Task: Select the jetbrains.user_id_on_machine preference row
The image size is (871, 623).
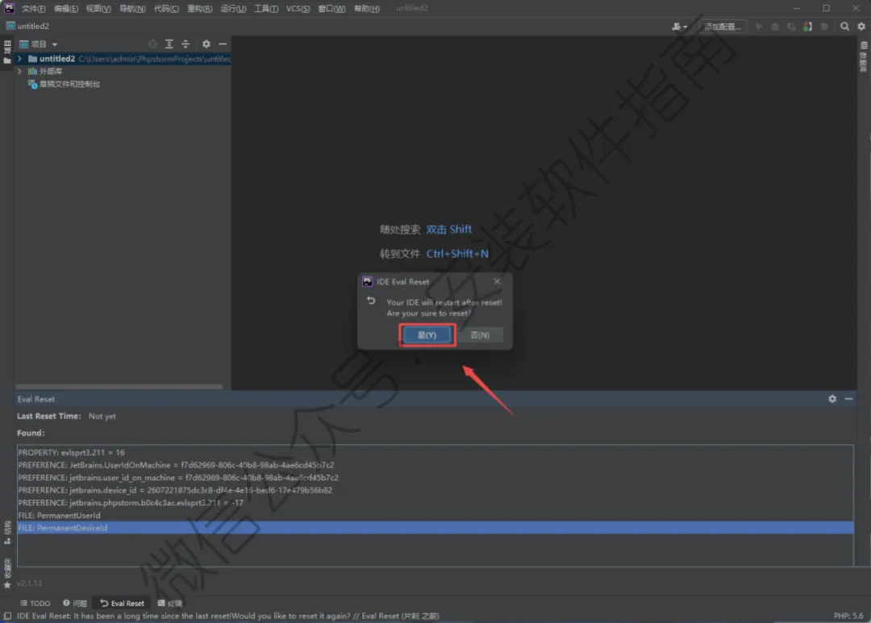Action: (x=435, y=477)
